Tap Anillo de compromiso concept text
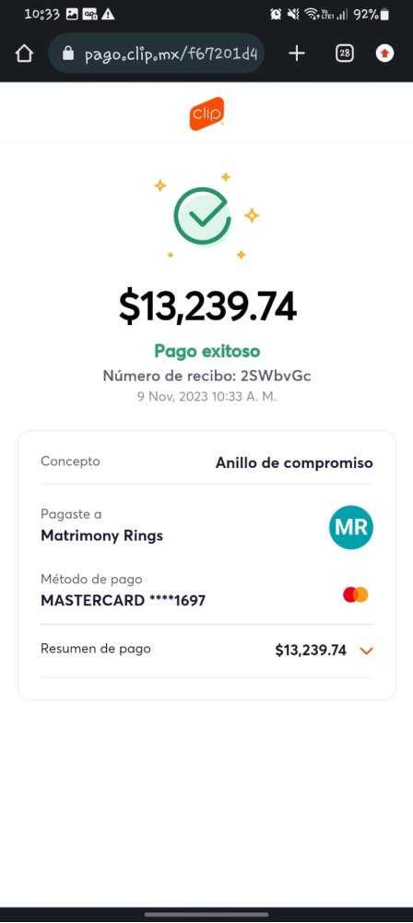This screenshot has width=413, height=923. [x=294, y=462]
